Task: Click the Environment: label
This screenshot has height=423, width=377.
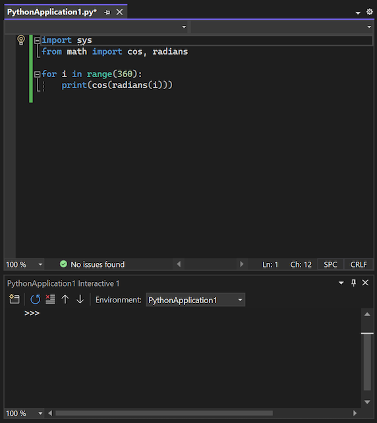Action: coord(118,300)
